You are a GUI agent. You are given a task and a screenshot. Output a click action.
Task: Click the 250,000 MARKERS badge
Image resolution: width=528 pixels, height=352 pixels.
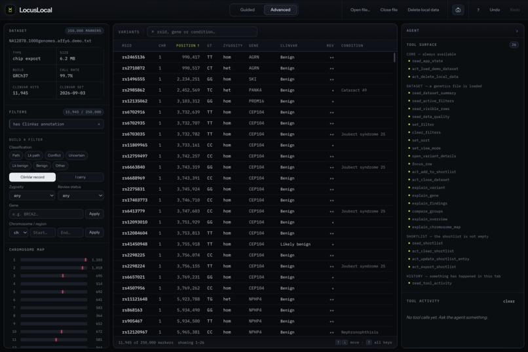click(85, 31)
